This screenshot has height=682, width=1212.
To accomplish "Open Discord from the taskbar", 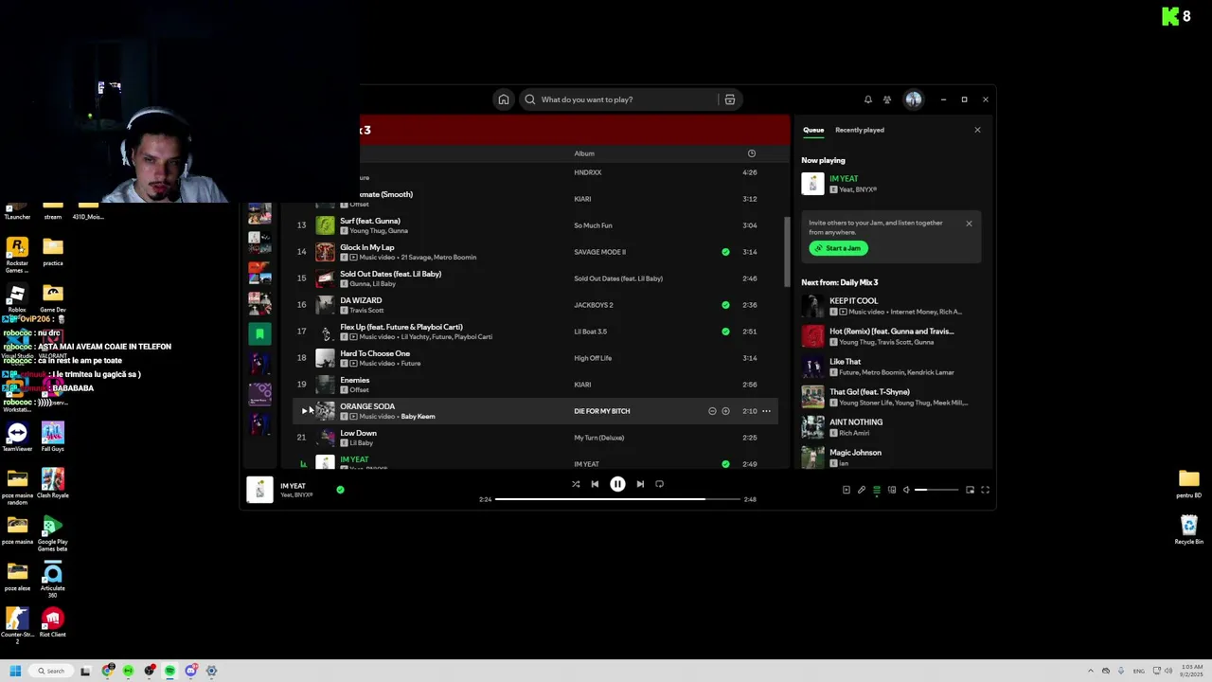I will [190, 671].
